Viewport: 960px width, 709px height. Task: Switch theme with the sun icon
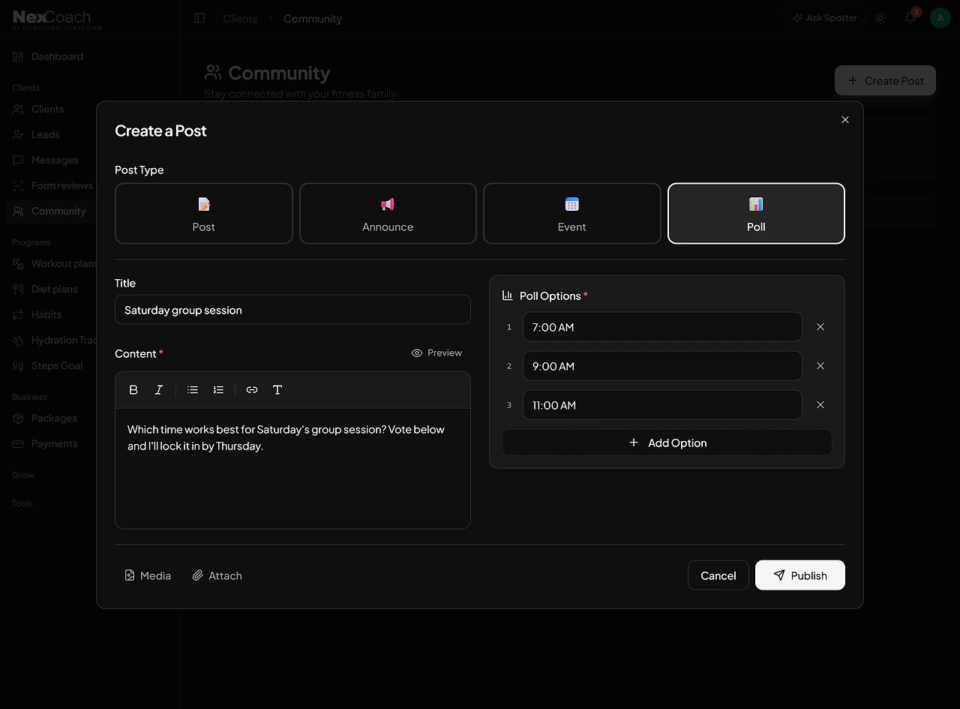coord(880,18)
